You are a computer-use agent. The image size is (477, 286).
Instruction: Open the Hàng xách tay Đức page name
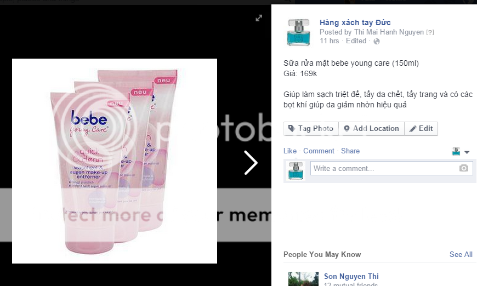tap(355, 22)
